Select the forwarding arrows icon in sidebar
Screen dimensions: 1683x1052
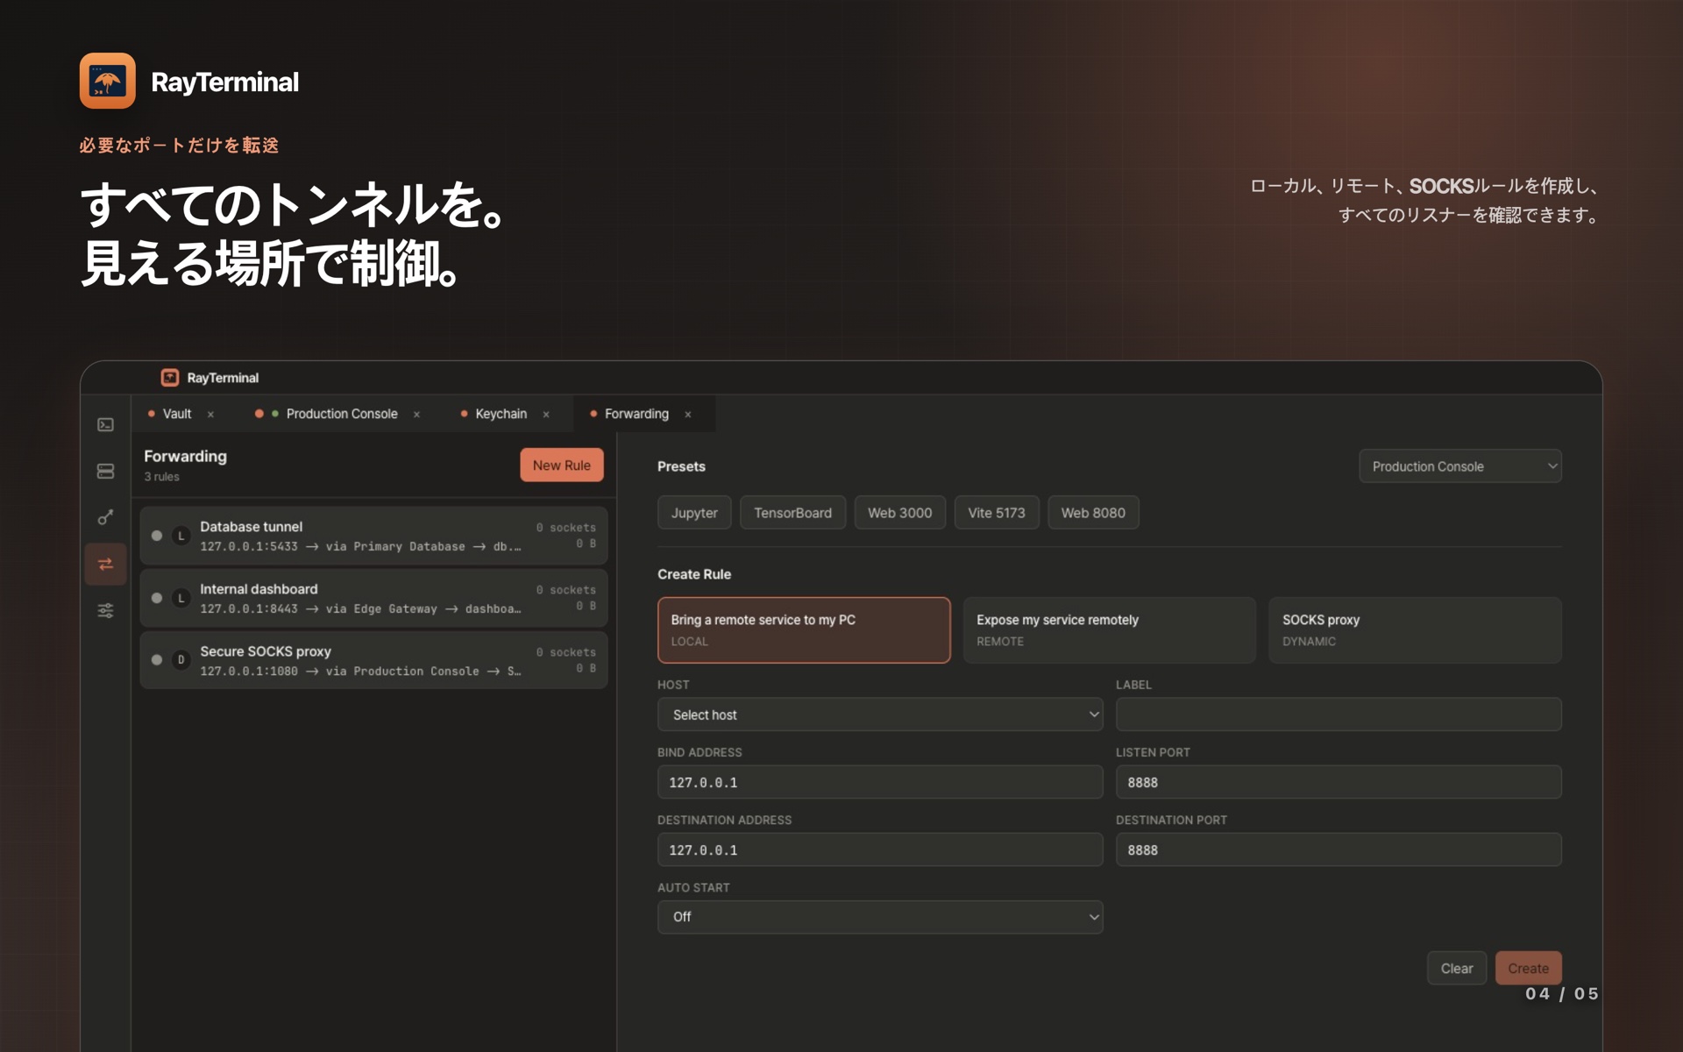point(105,564)
